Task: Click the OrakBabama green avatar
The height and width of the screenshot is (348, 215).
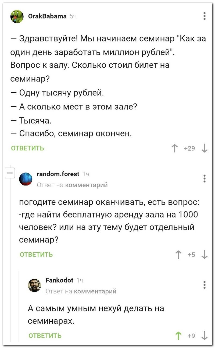Action: (x=17, y=16)
